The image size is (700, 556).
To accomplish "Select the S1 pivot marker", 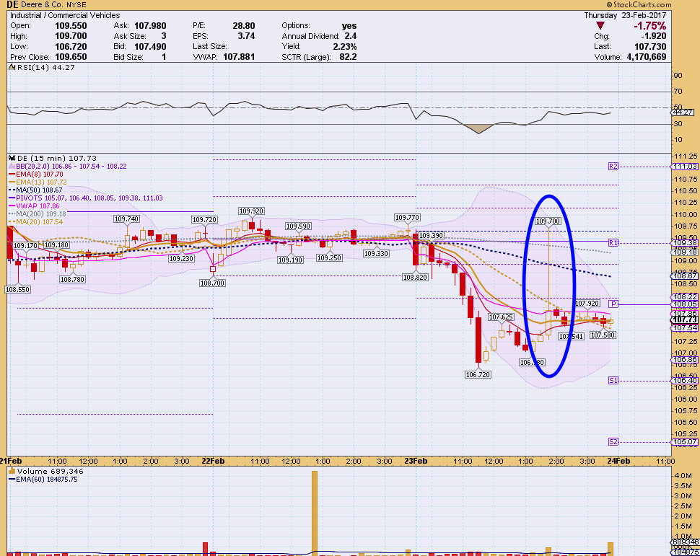I will click(x=613, y=380).
